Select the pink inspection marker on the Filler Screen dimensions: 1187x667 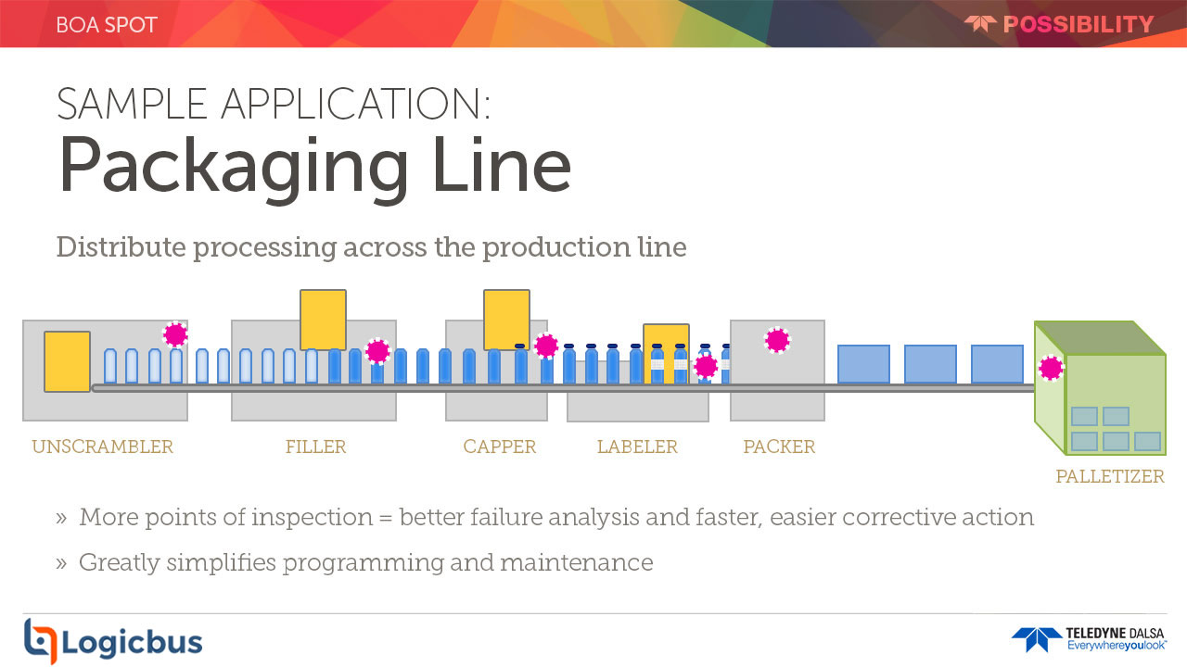(x=377, y=351)
